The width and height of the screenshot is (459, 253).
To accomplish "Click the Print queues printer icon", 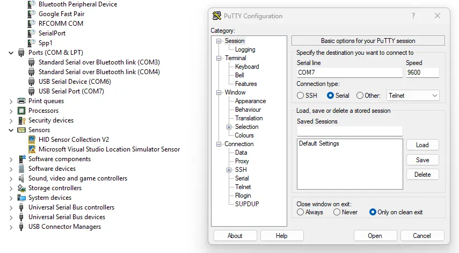I will [21, 101].
